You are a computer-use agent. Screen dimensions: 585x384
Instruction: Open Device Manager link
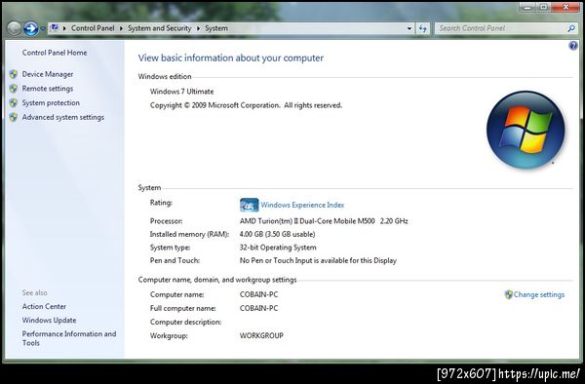coord(48,74)
